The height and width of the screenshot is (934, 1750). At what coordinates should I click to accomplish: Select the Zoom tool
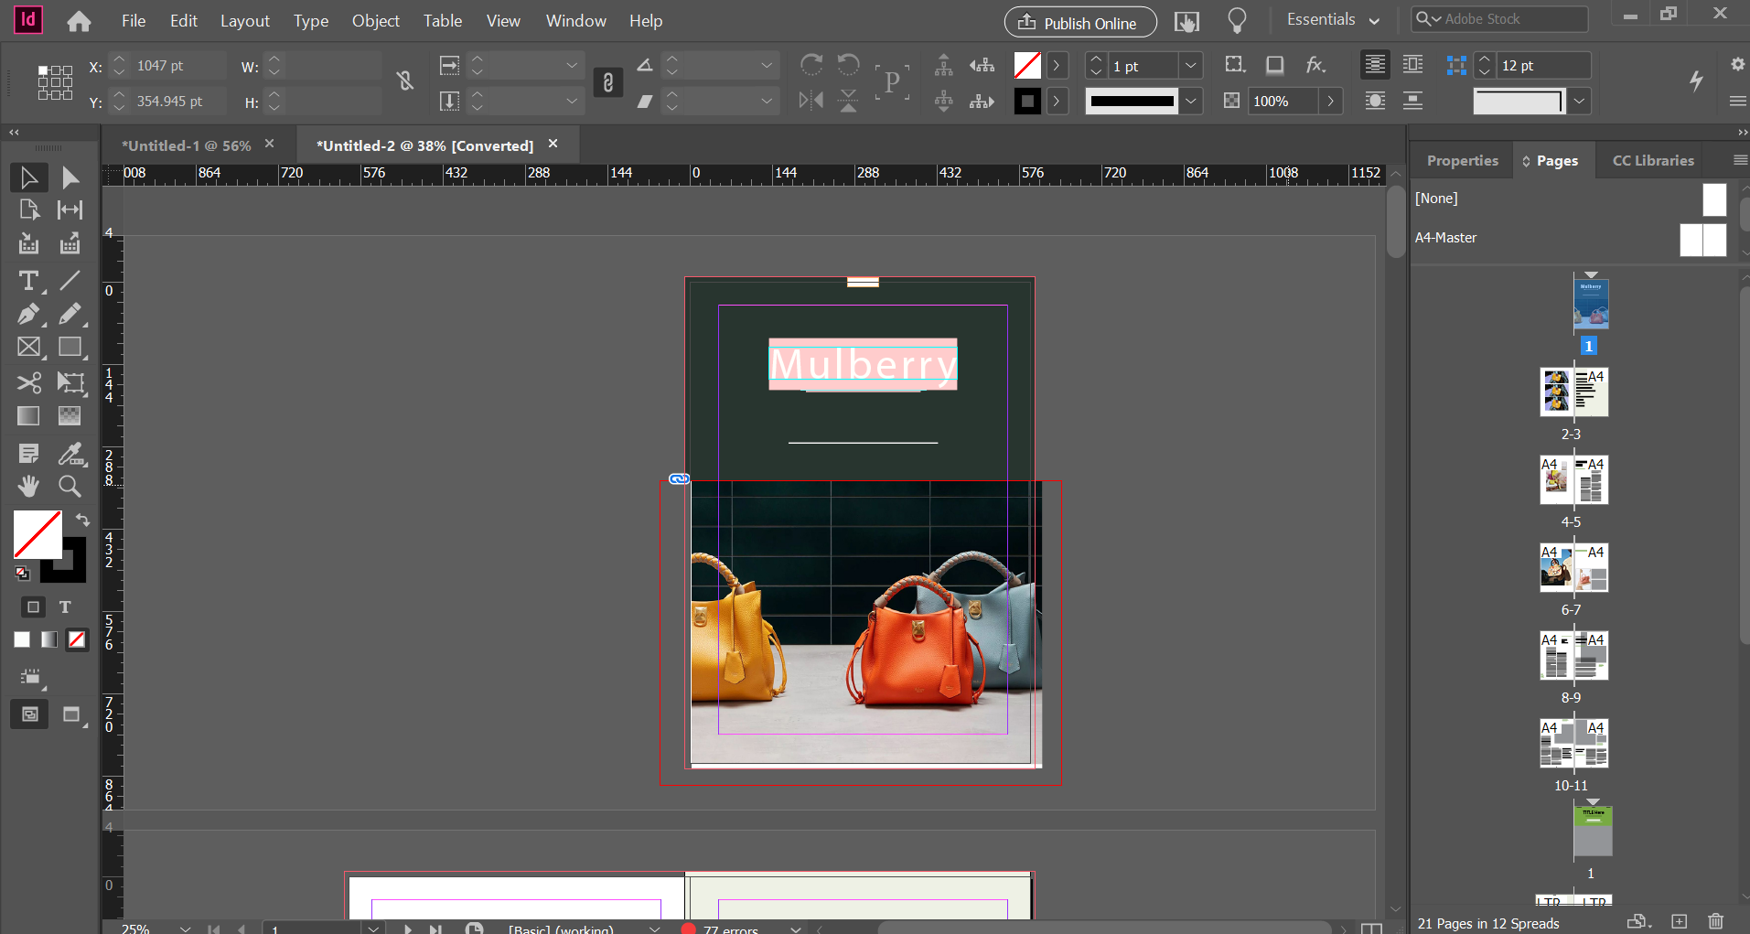click(70, 486)
